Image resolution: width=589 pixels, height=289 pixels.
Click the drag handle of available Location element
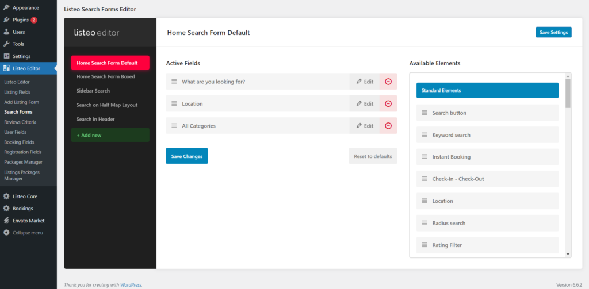[424, 201]
